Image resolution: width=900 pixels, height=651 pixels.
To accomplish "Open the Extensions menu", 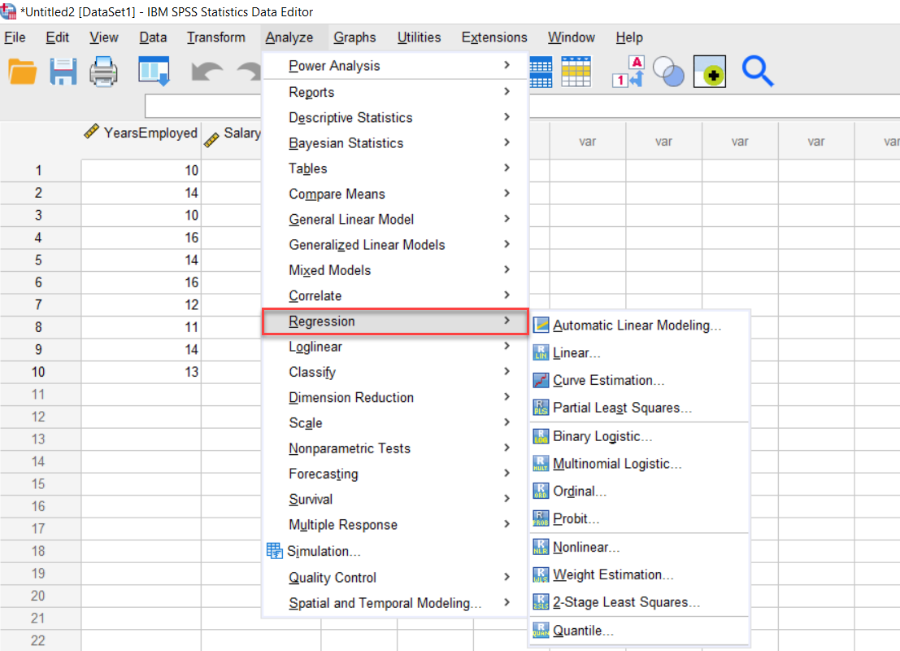I will point(494,37).
